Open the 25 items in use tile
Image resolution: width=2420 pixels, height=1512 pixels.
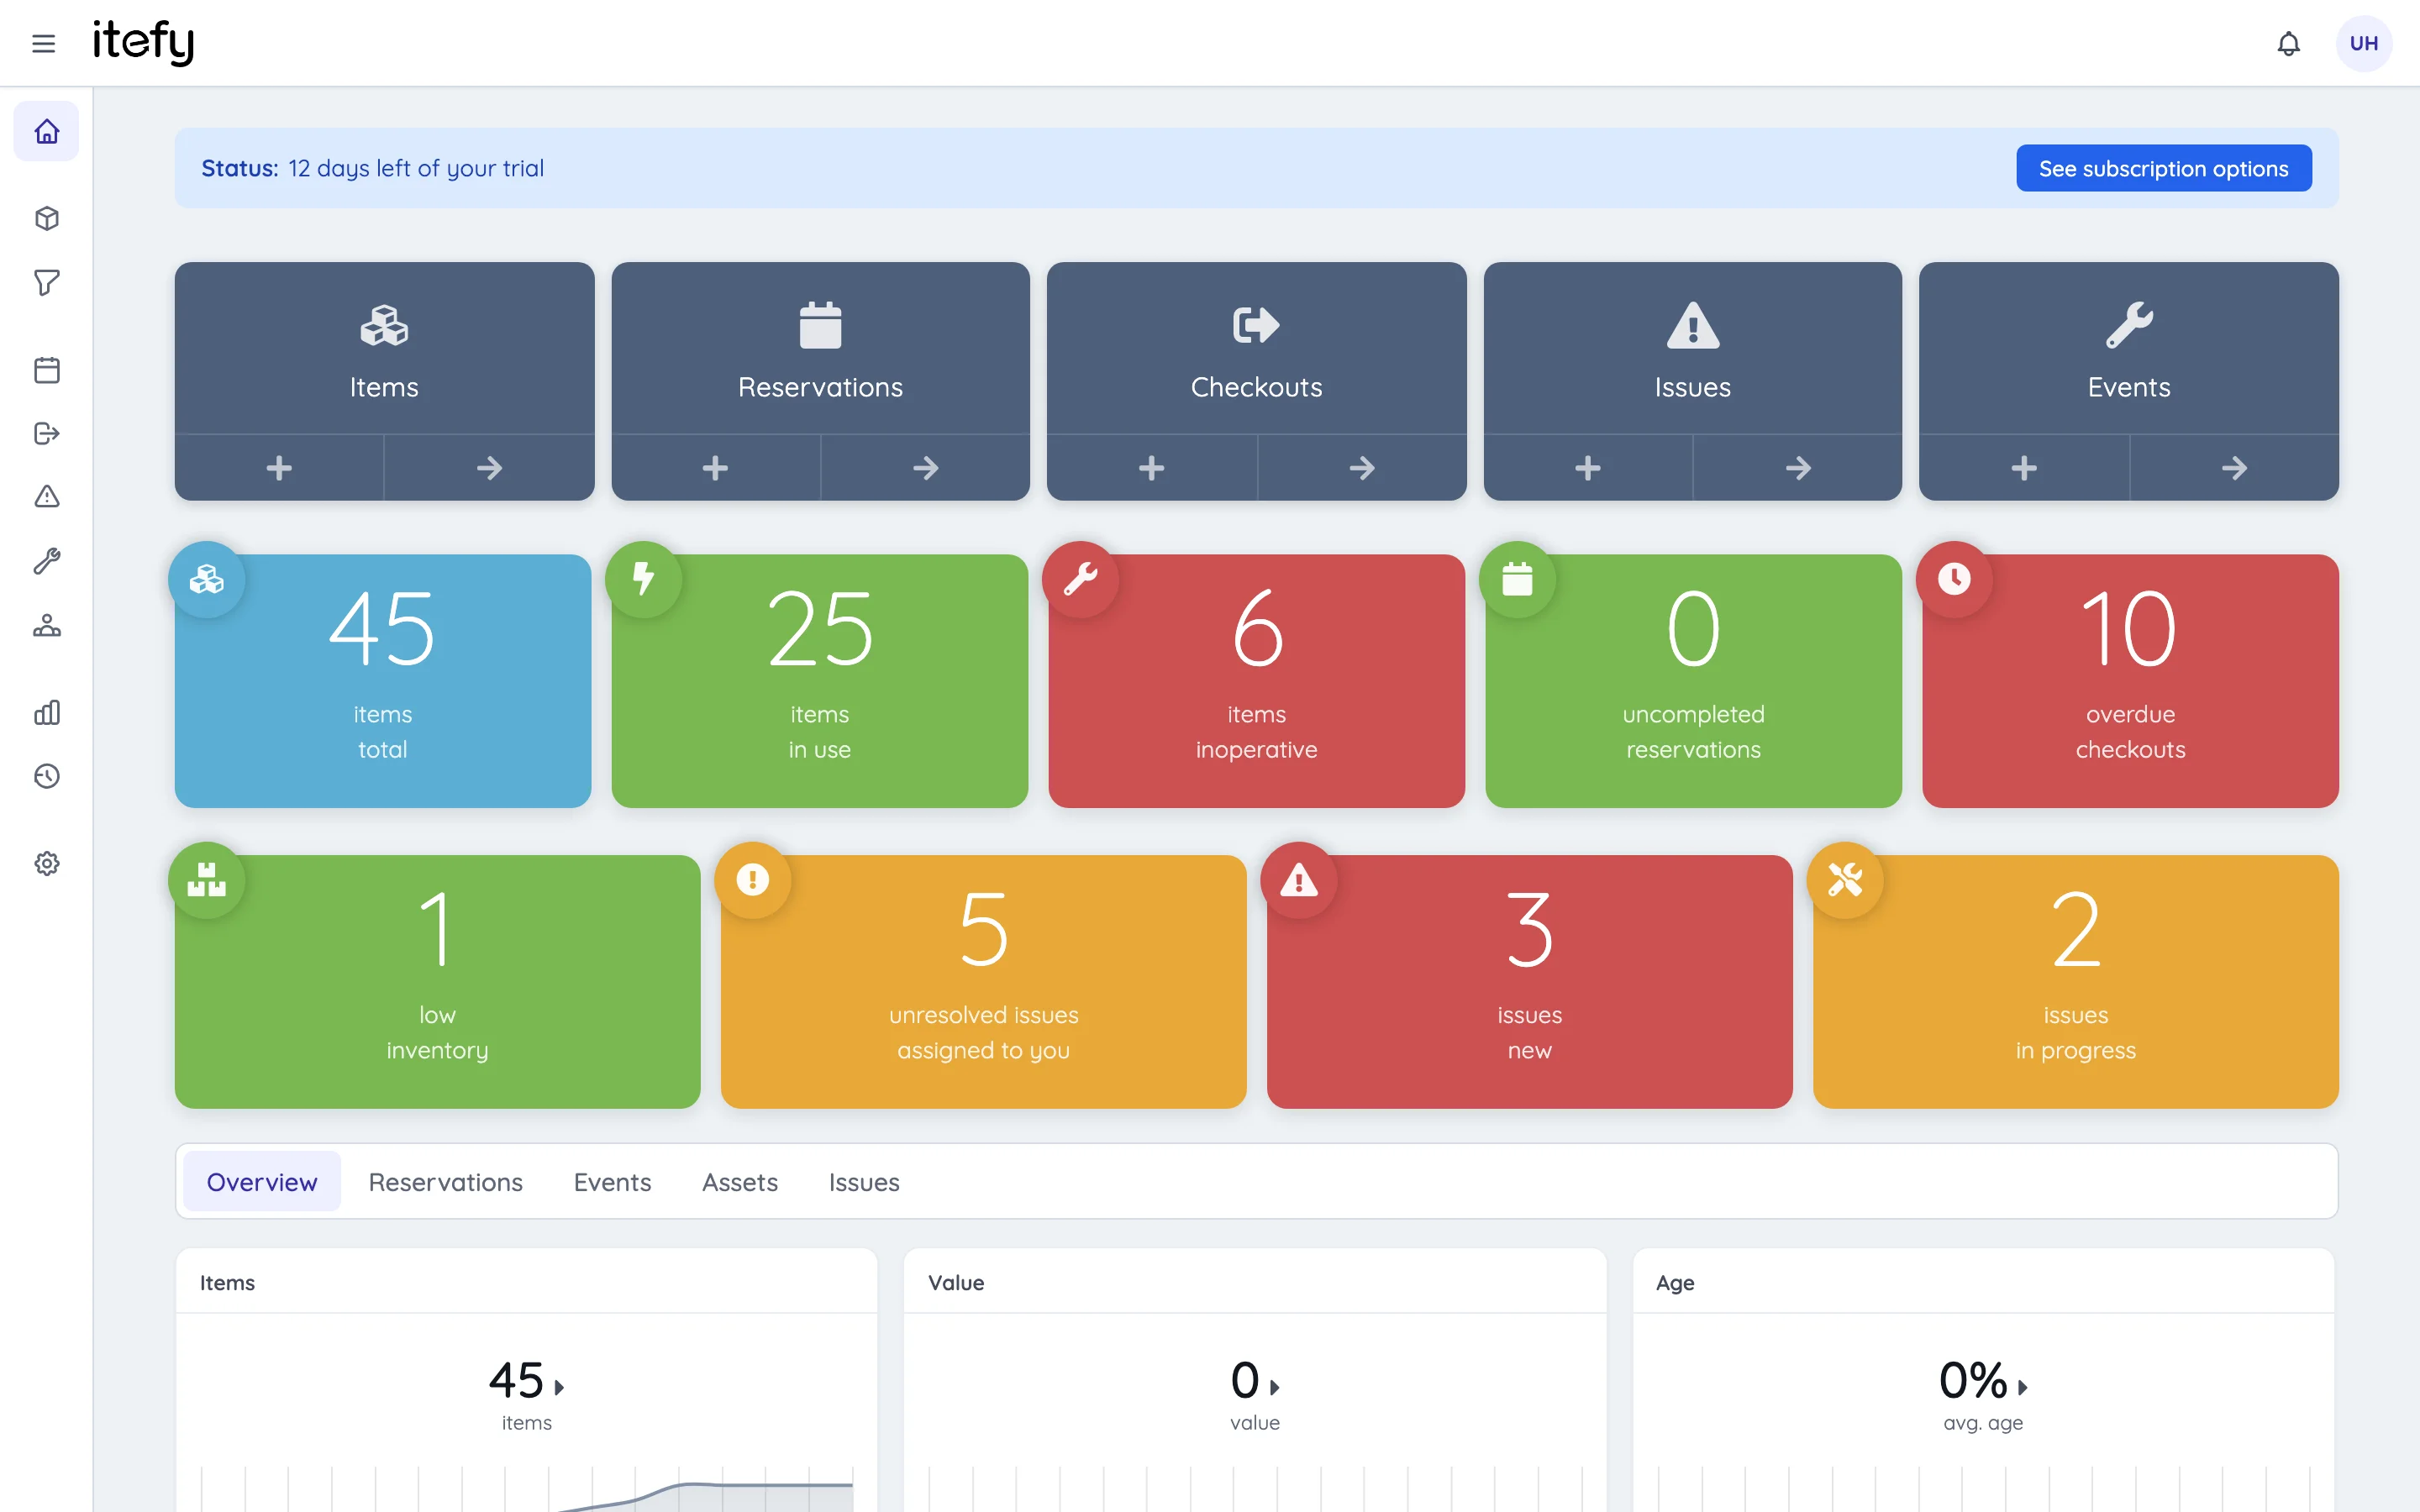point(820,681)
